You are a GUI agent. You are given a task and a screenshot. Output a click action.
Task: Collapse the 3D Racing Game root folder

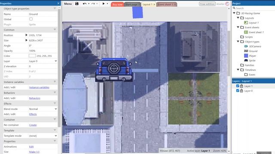click(234, 13)
